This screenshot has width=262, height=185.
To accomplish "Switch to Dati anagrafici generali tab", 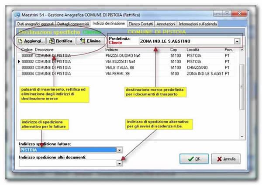I will pyautogui.click(x=35, y=24).
